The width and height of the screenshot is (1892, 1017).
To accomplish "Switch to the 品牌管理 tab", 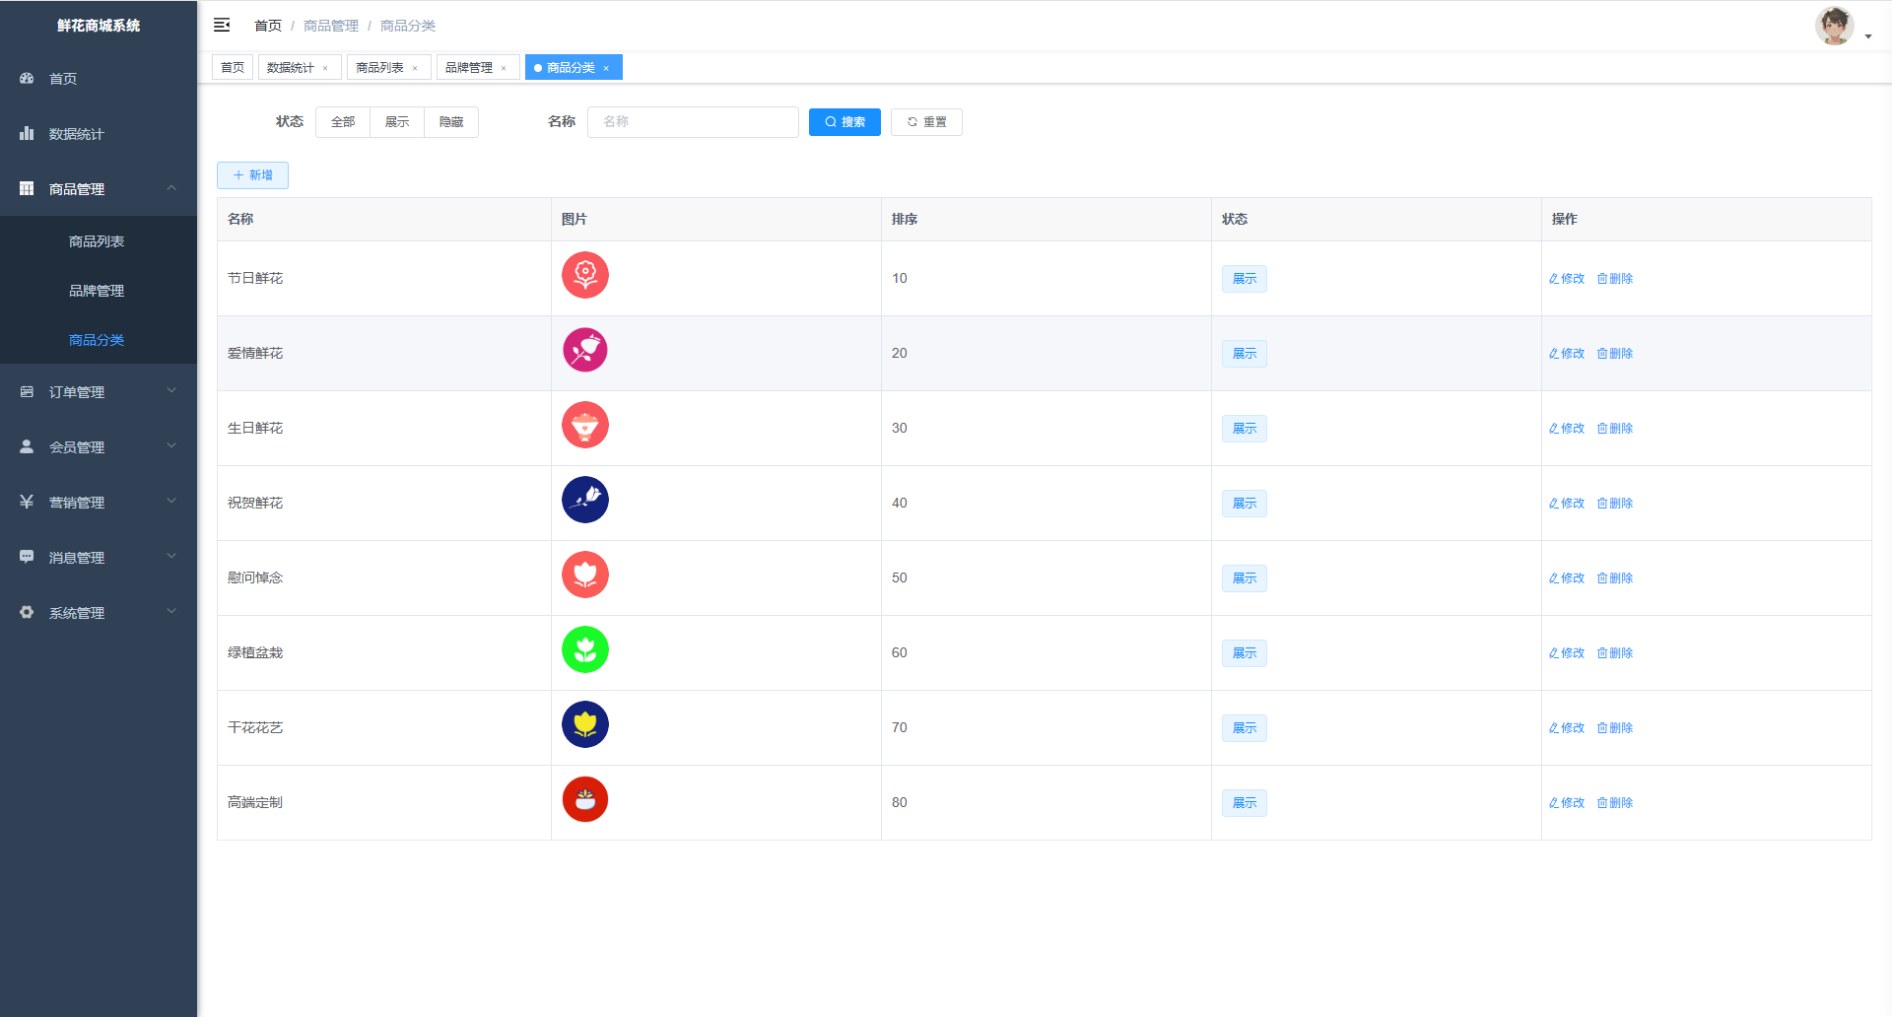I will pos(468,68).
